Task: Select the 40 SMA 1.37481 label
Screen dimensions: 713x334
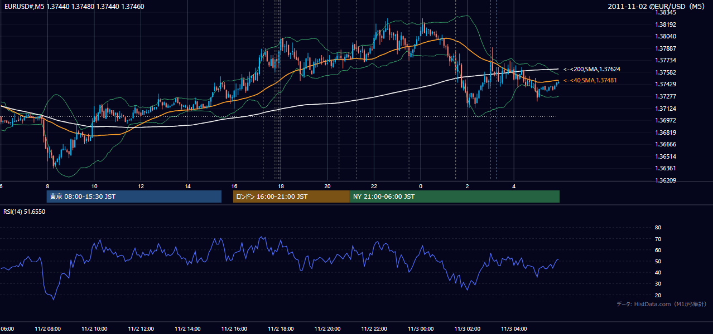Action: 590,81
